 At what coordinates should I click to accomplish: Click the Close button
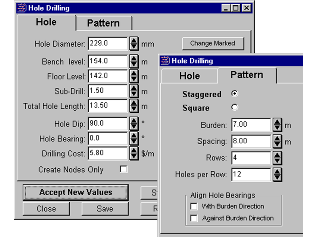(x=46, y=209)
